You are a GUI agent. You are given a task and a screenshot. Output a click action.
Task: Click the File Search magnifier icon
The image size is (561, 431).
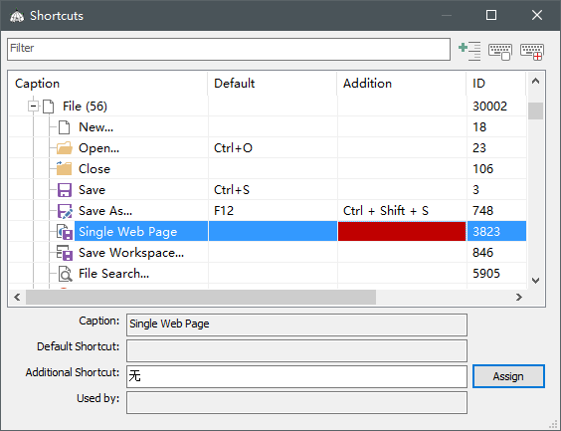pyautogui.click(x=65, y=274)
